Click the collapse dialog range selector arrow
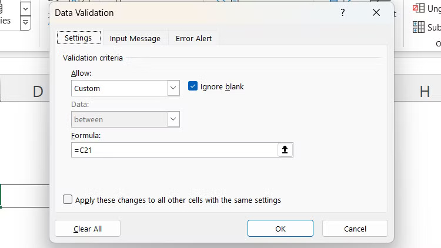Screen dimensions: 441x248 click(x=285, y=150)
